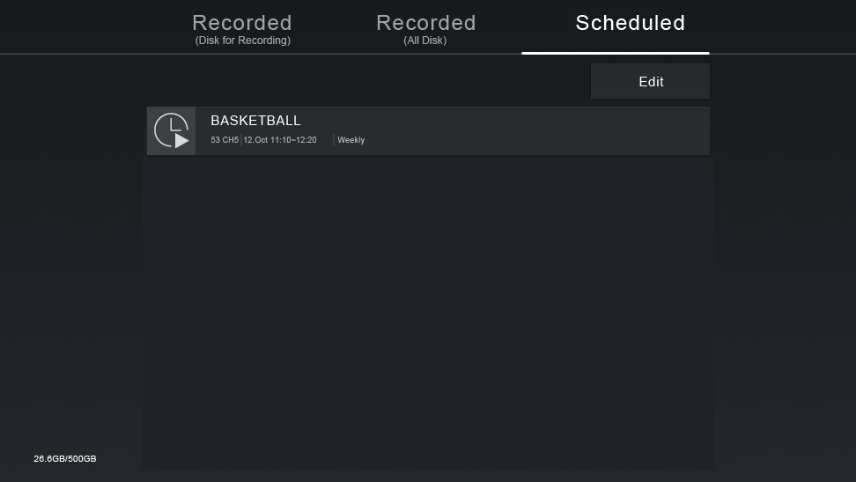Click the play triangle inside clock icon
The height and width of the screenshot is (482, 856).
click(x=181, y=141)
